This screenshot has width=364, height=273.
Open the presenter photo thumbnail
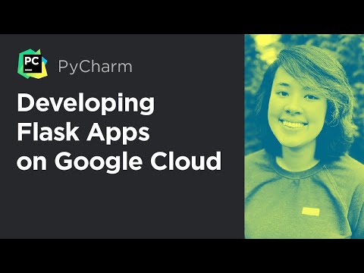304,136
